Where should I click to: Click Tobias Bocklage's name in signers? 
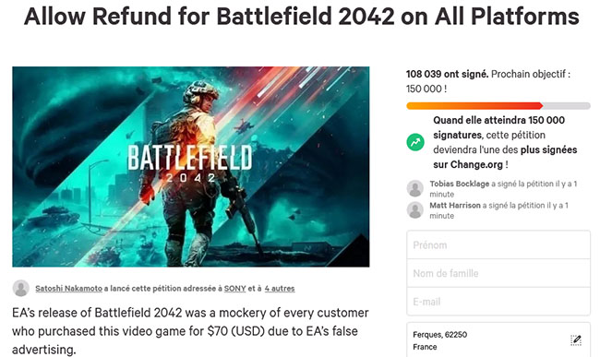point(459,184)
